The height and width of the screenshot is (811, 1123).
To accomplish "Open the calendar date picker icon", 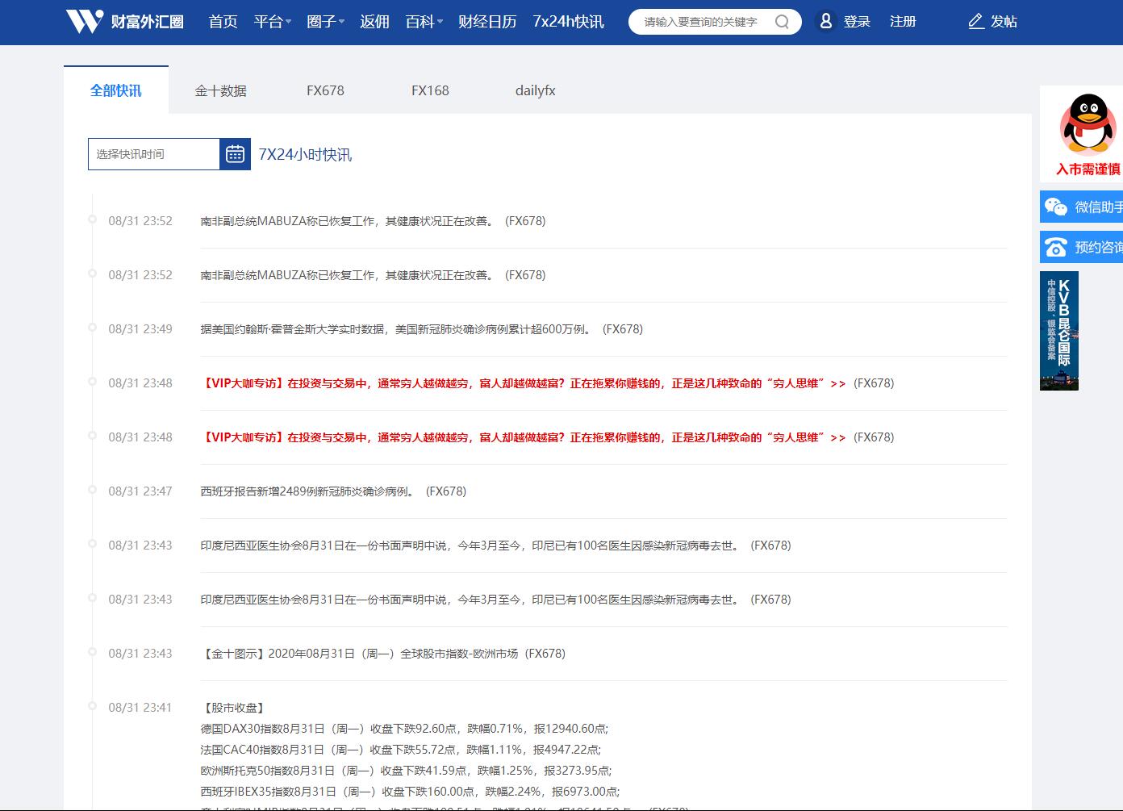I will [235, 154].
